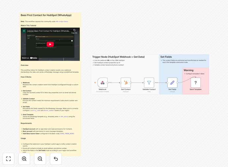Zoom in on the workflow canvas
Image resolution: width=228 pixels, height=167 pixels.
(24, 159)
